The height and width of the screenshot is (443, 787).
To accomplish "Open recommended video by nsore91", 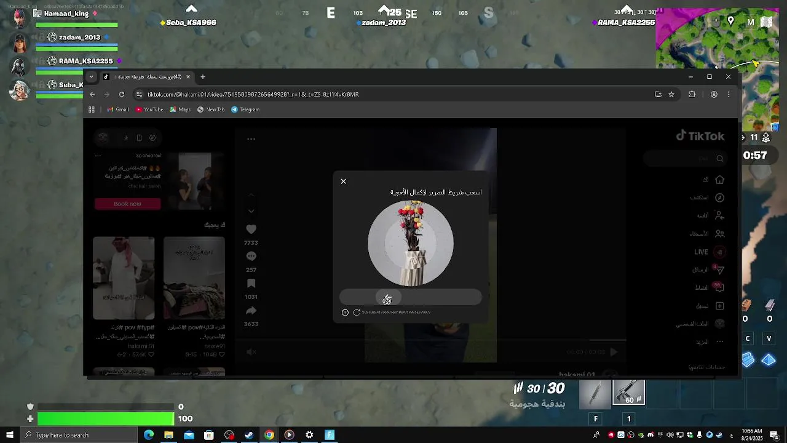I will 194,278.
